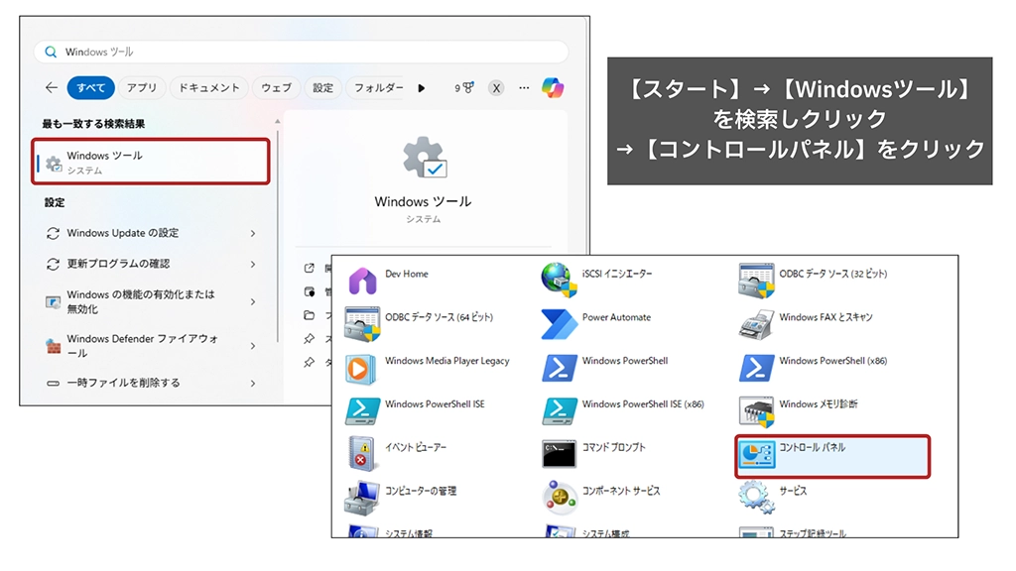Select the ウェブ filter tab
The image size is (1016, 571).
276,88
